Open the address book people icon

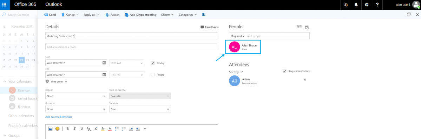[x=299, y=27]
